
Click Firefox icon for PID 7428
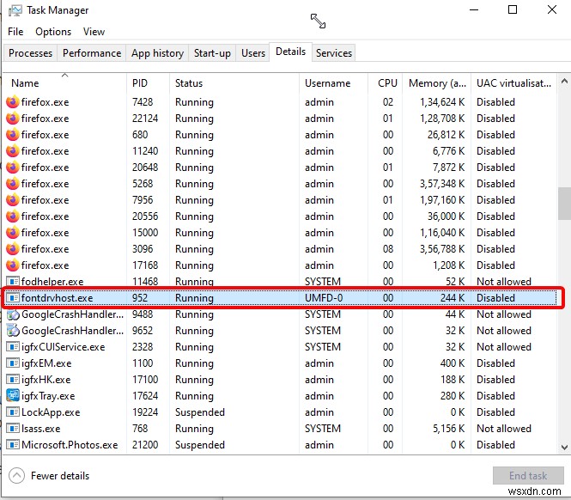13,102
